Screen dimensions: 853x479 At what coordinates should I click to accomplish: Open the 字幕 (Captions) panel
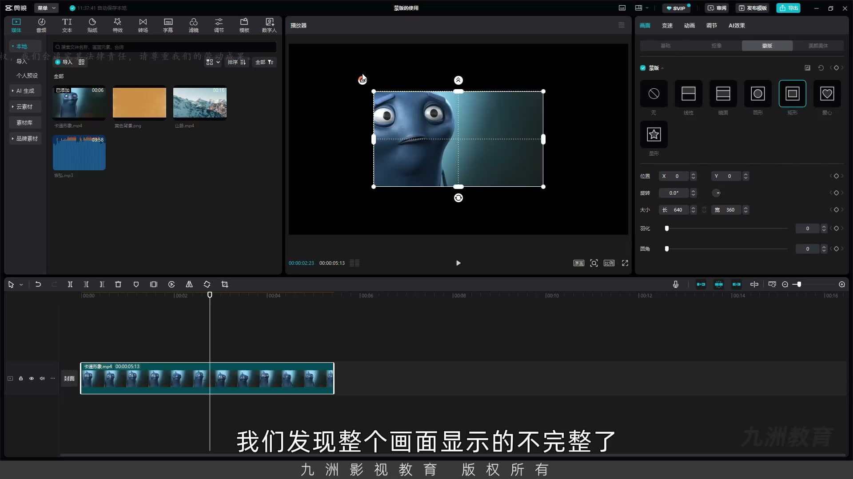(168, 25)
